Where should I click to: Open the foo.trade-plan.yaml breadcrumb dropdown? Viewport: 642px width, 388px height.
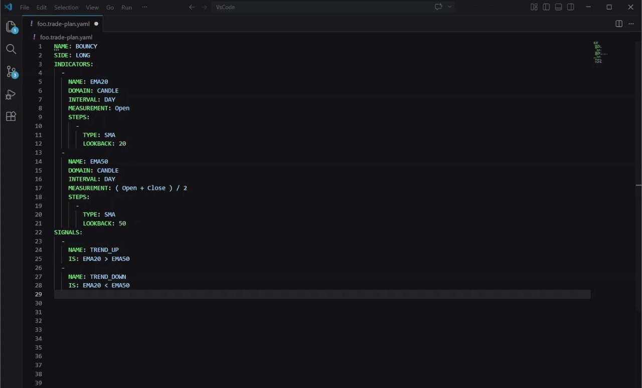point(66,37)
